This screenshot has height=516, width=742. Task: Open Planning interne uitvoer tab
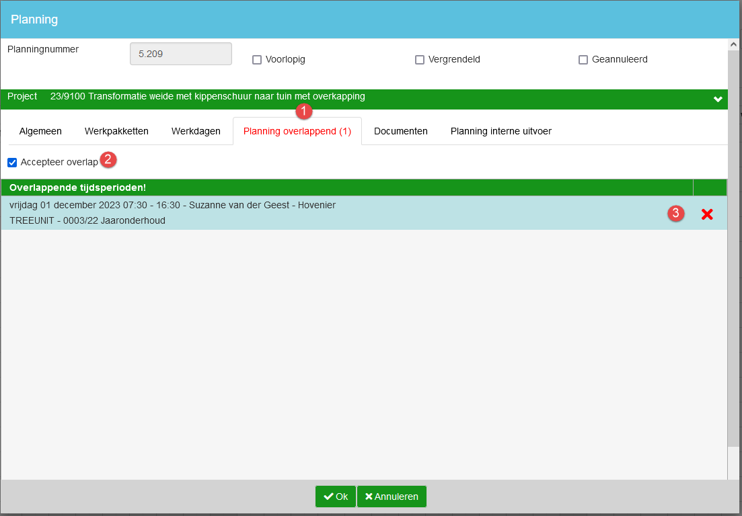[x=500, y=131]
